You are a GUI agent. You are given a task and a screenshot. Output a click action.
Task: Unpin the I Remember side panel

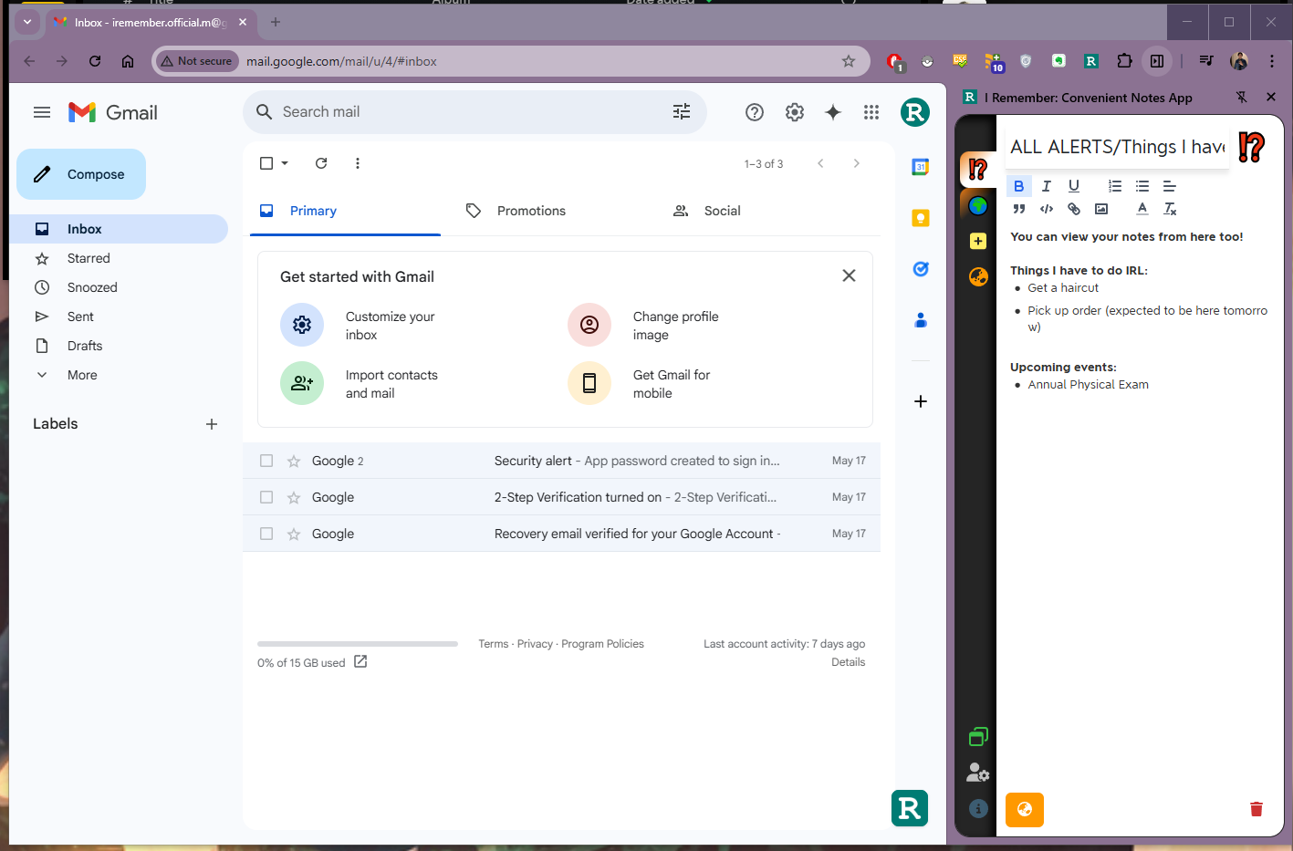(x=1241, y=97)
